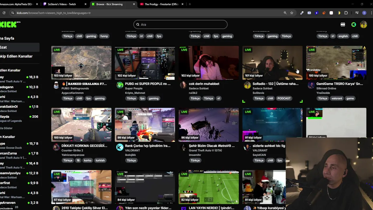Open the RANKED SIRALAMA PUBG stream thumbnail
Viewport: 373px width, 210px height.
pos(81,63)
